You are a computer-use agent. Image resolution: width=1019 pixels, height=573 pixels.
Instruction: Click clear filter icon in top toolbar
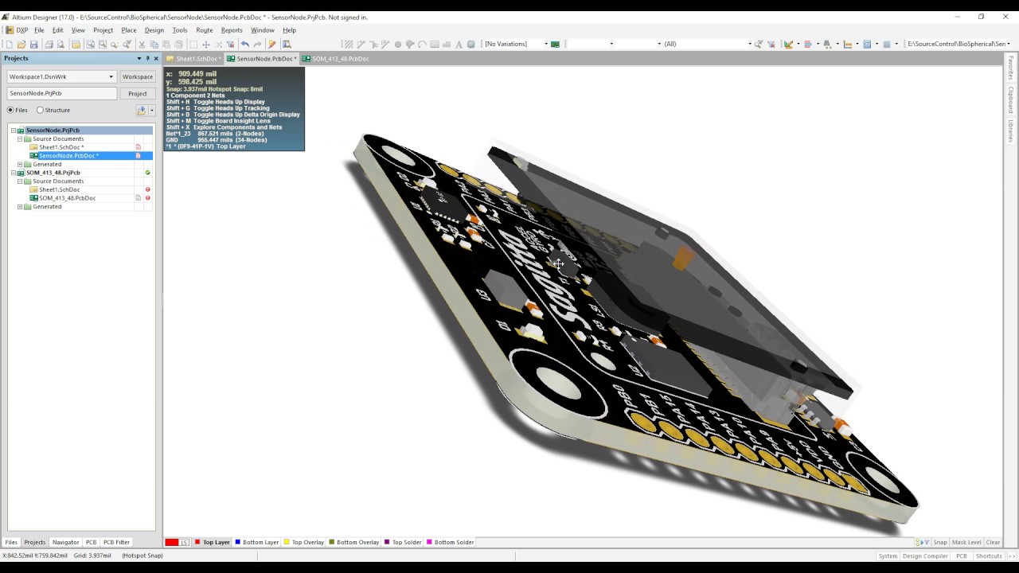point(771,44)
